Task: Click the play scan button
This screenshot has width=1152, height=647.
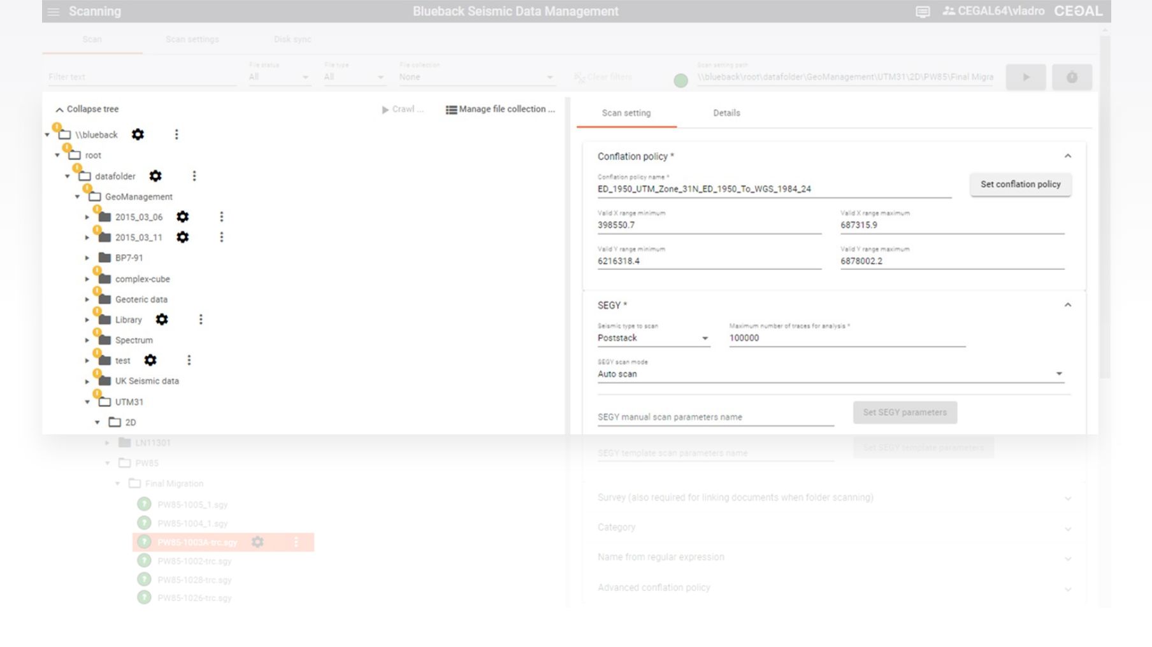Action: (x=1026, y=77)
